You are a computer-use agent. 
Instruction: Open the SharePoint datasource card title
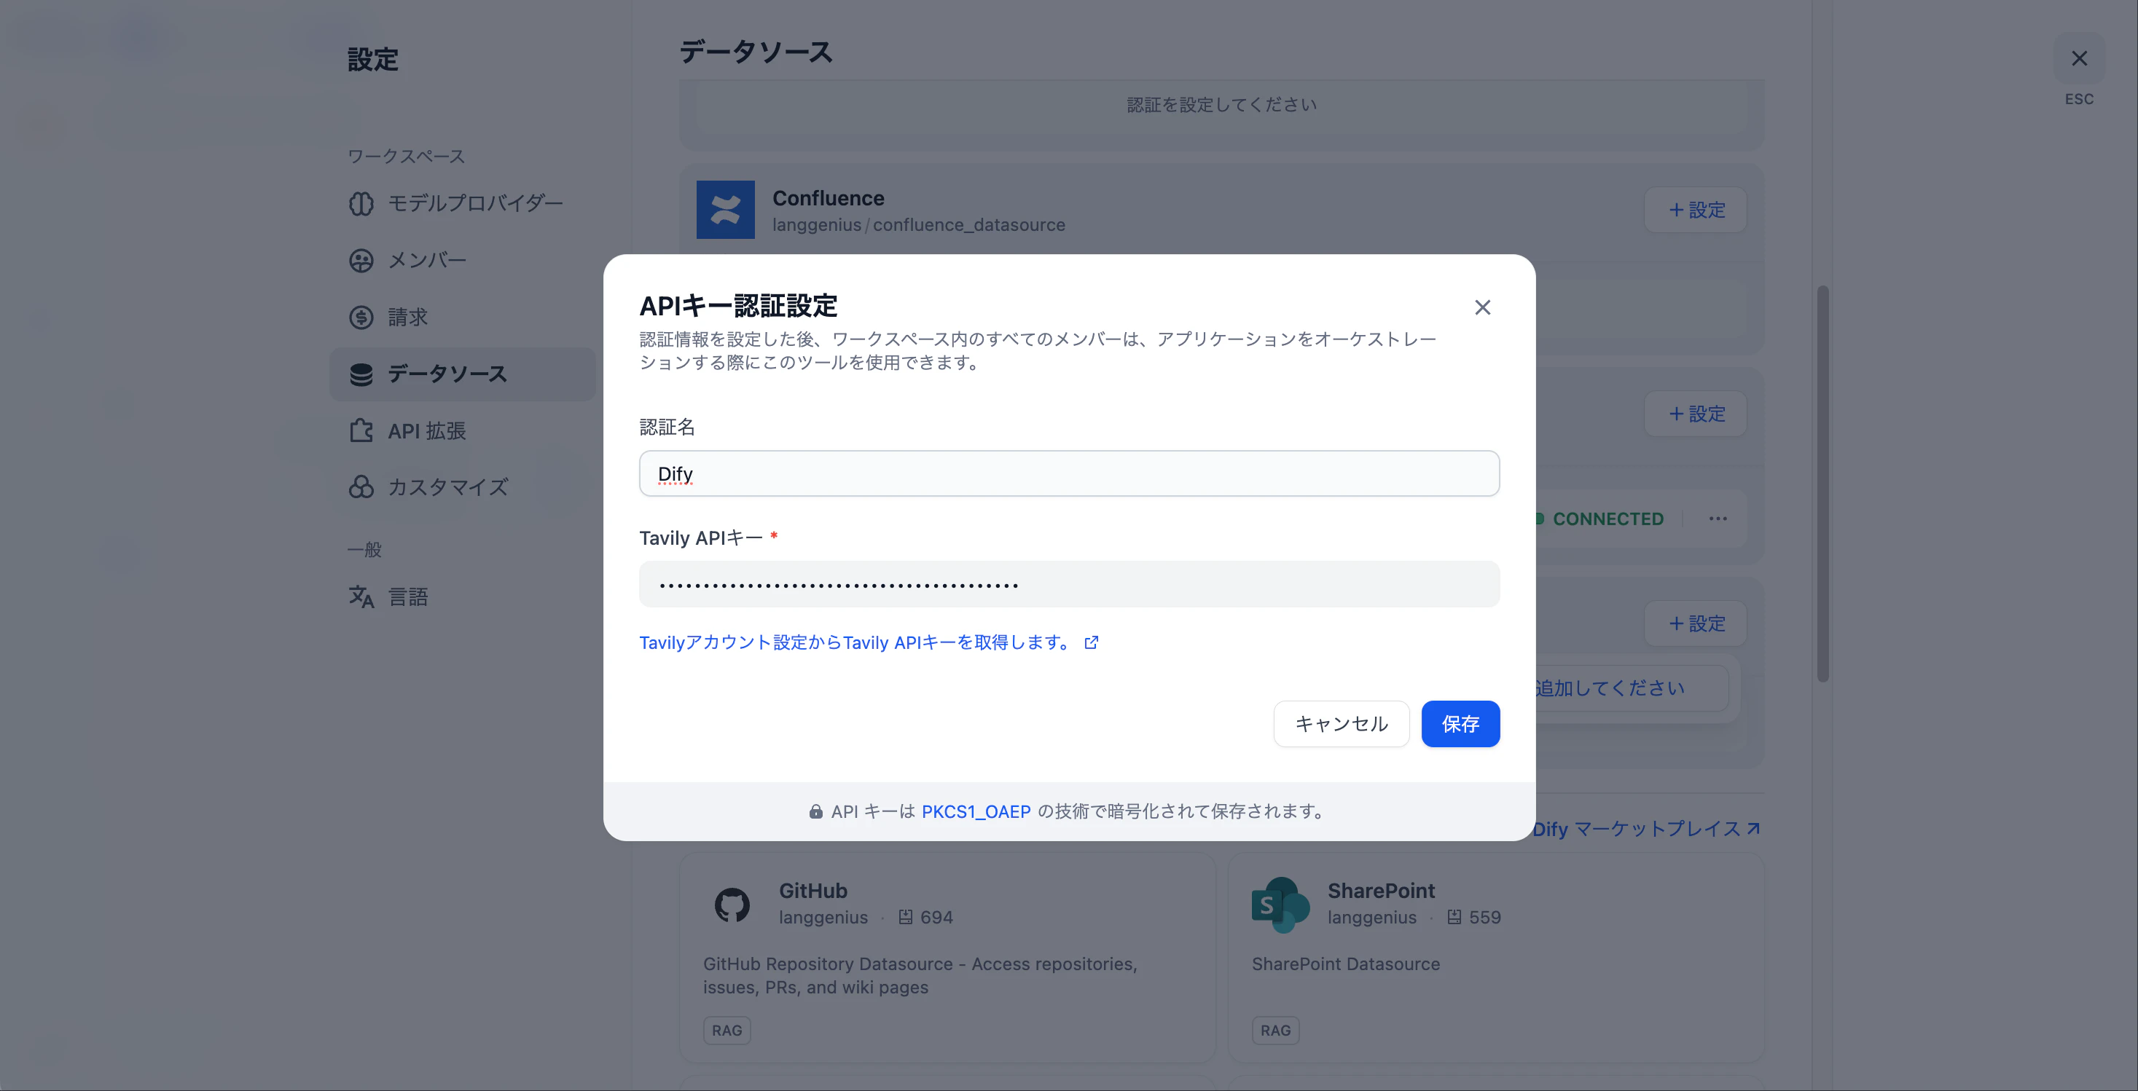1381,891
